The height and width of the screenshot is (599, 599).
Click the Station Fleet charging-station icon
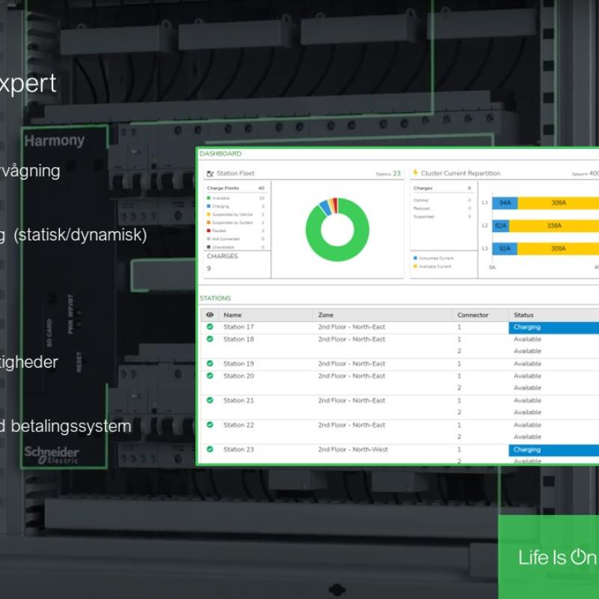(x=210, y=174)
